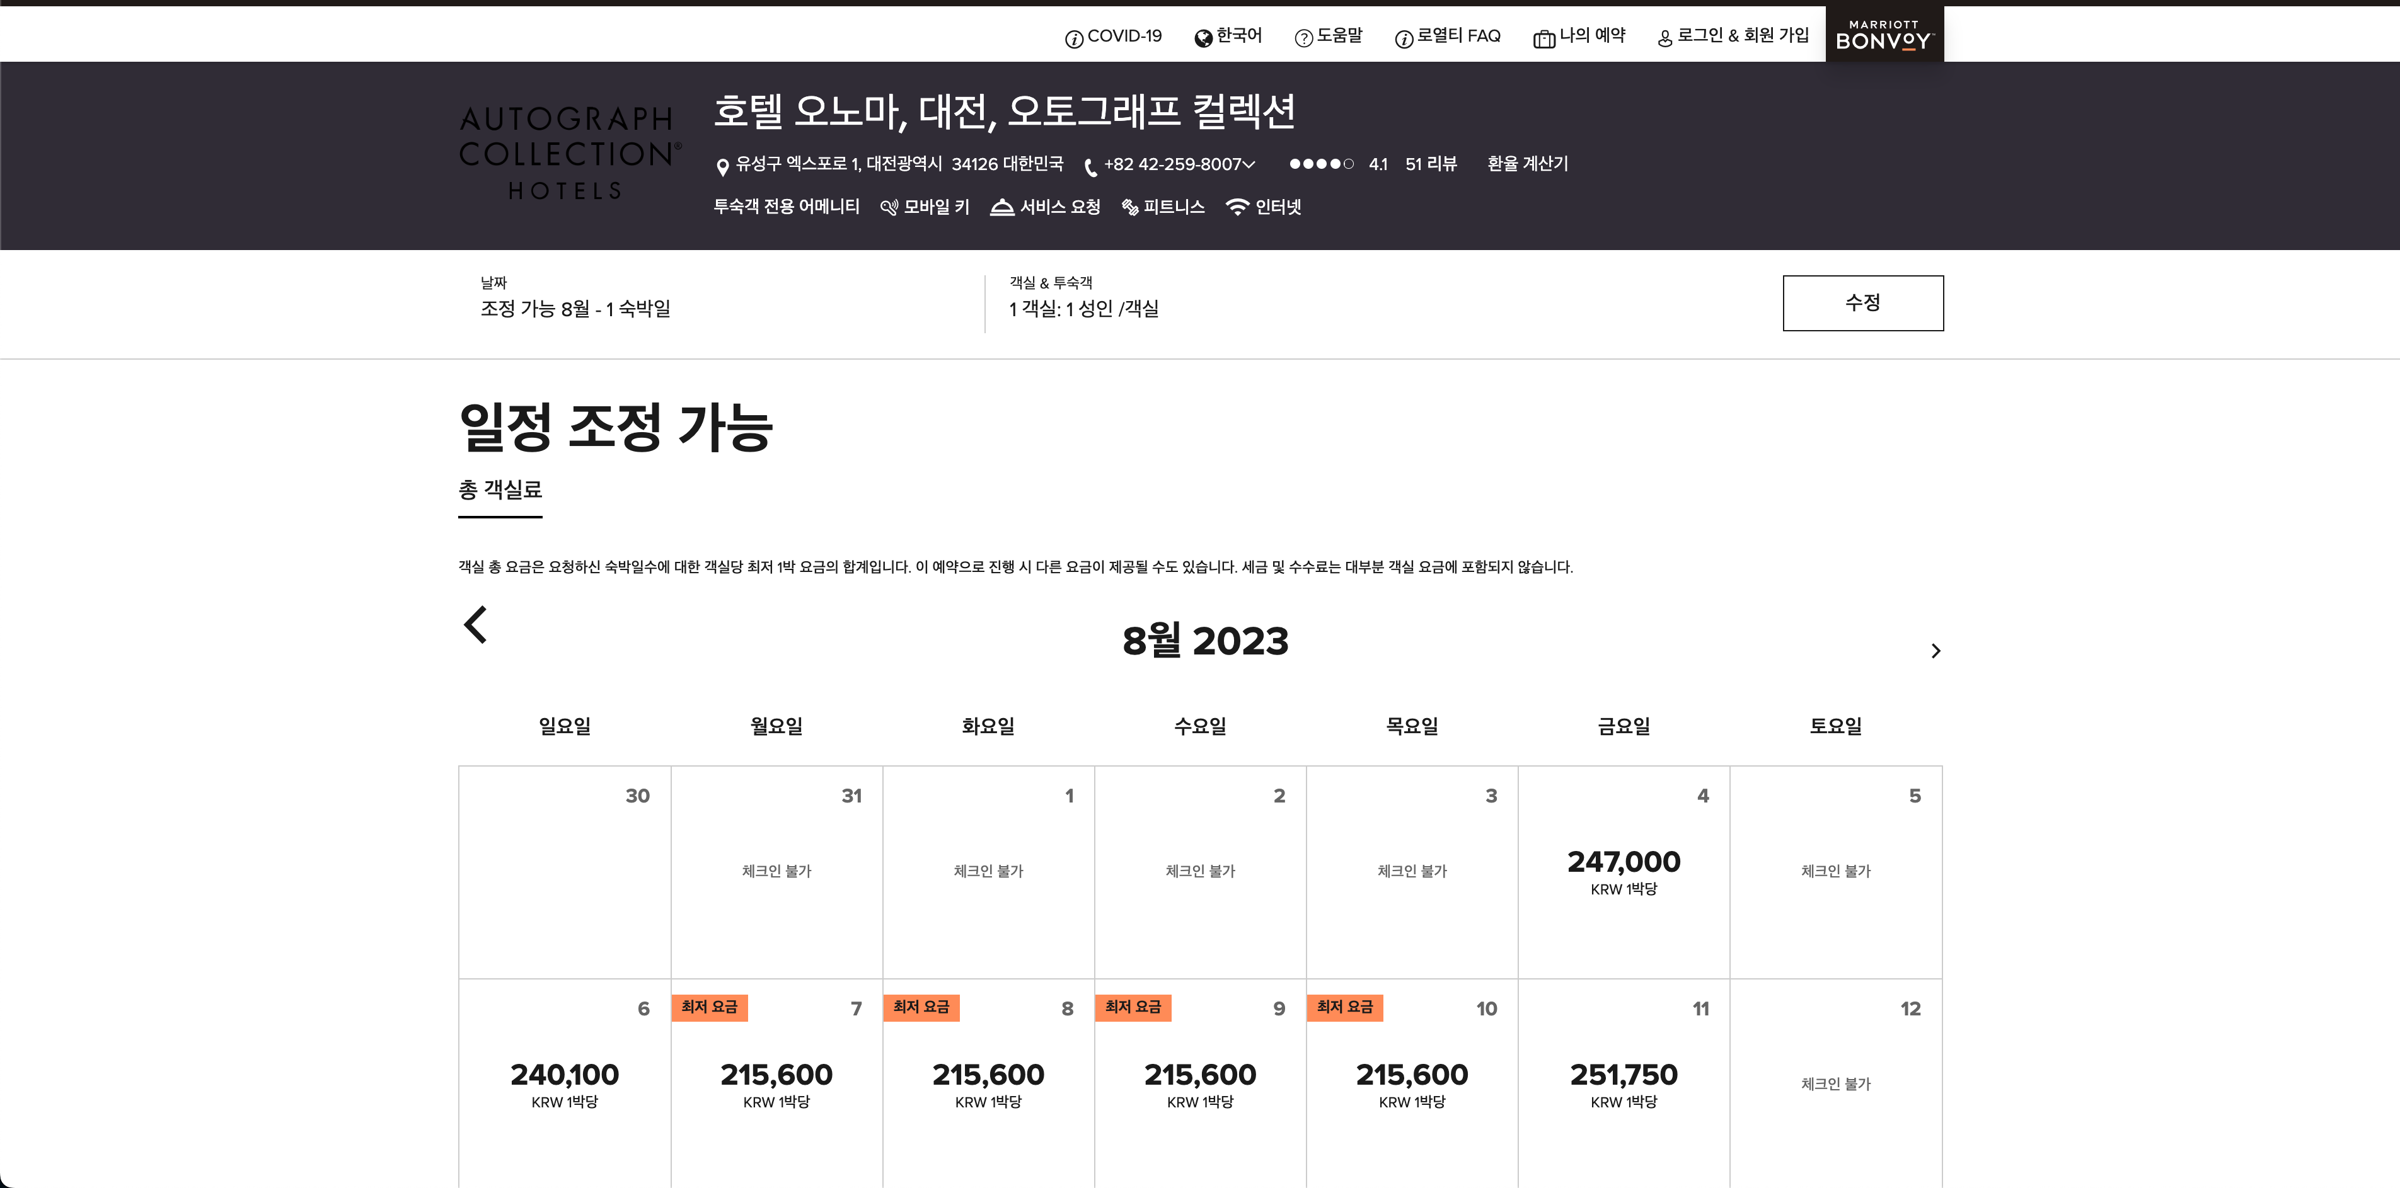
Task: Click the 수요일 column header
Action: (x=1200, y=726)
